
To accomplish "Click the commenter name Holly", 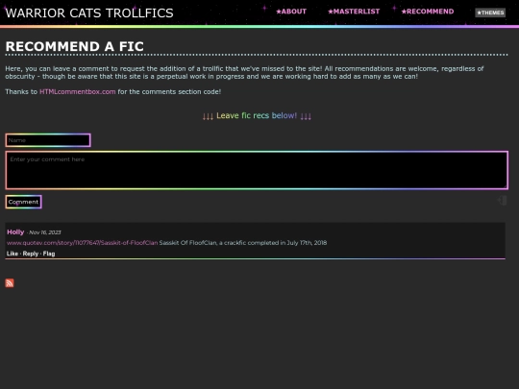I will click(x=15, y=231).
